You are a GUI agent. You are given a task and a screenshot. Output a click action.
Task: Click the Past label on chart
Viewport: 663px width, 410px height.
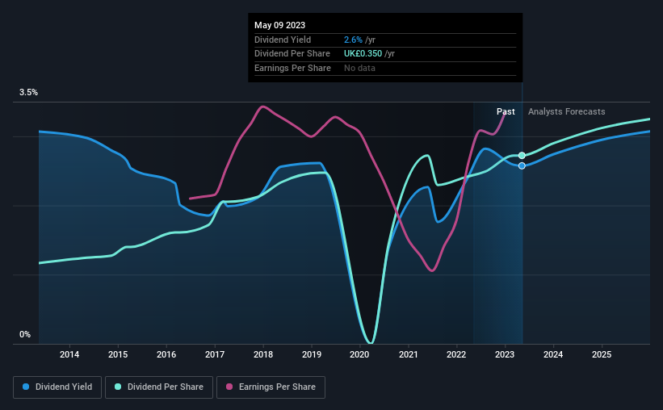pyautogui.click(x=506, y=111)
